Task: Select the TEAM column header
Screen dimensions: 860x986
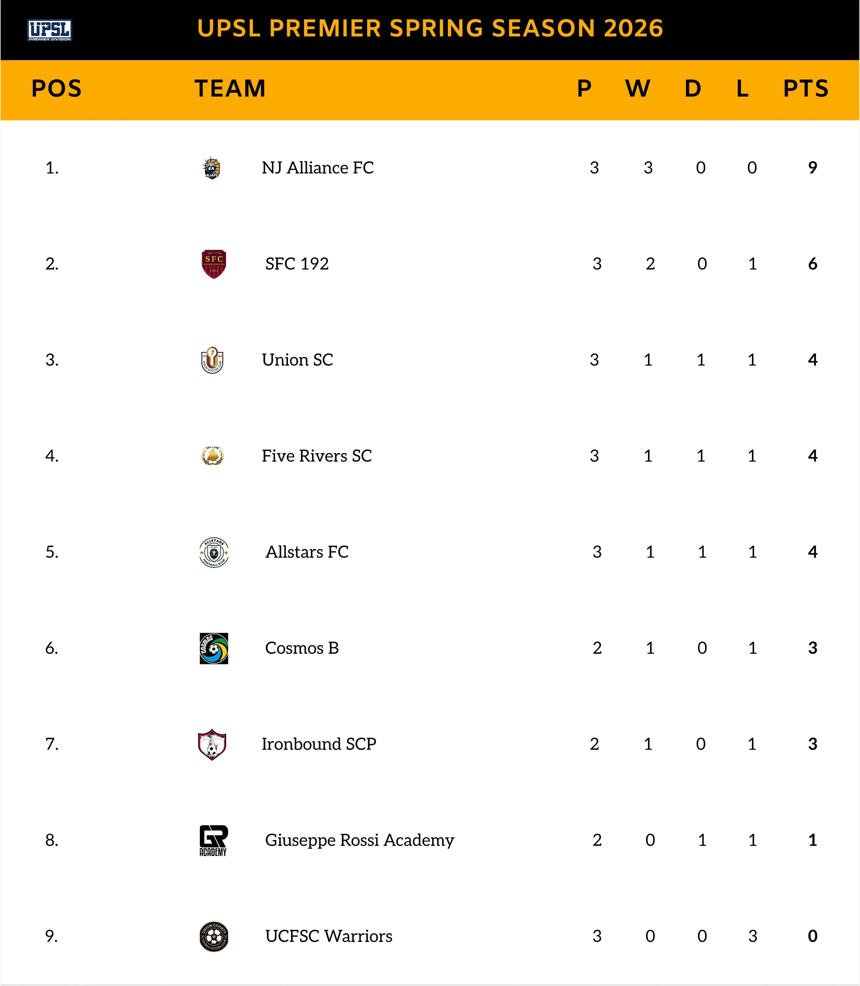Action: tap(230, 89)
